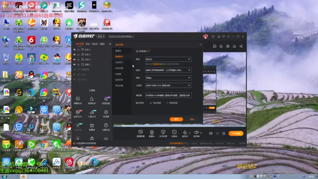Open the 弹幕秀 danmaku show tool
The image size is (318, 179).
[x=92, y=127]
